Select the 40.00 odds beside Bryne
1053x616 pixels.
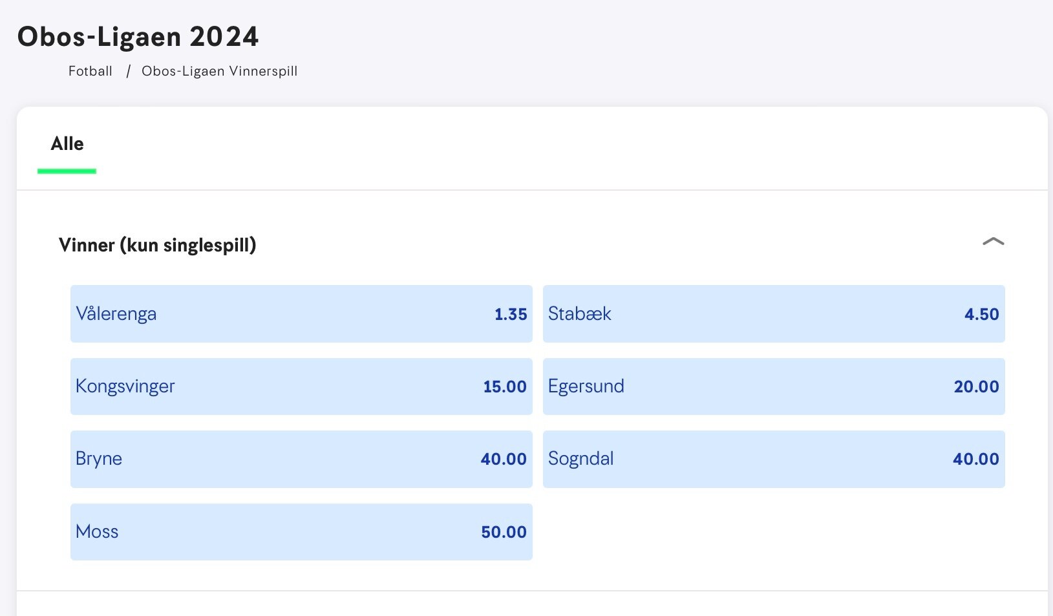click(504, 459)
